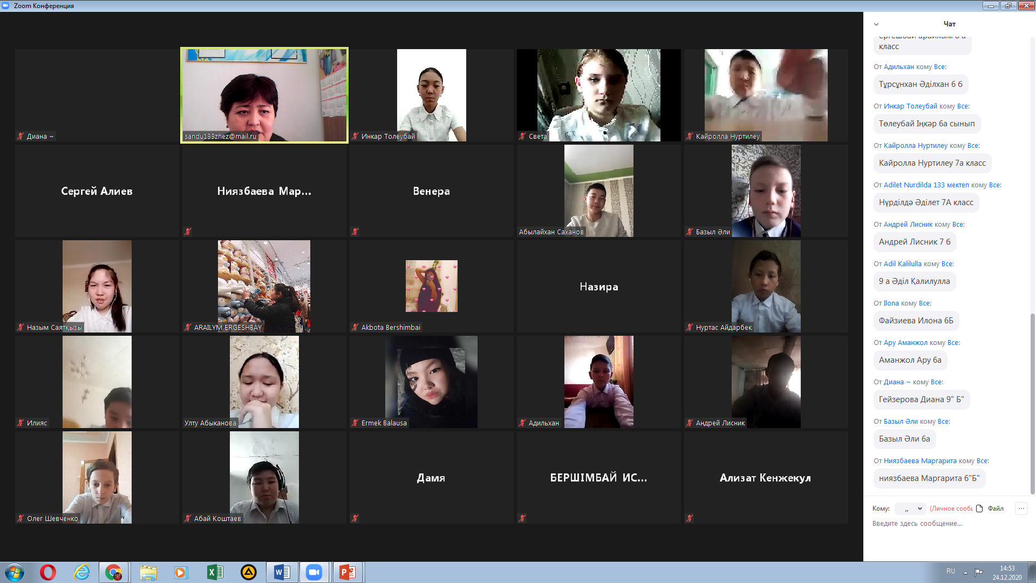Collapse chat panel with chevron arrow
Screen dimensions: 1036x583
876,24
